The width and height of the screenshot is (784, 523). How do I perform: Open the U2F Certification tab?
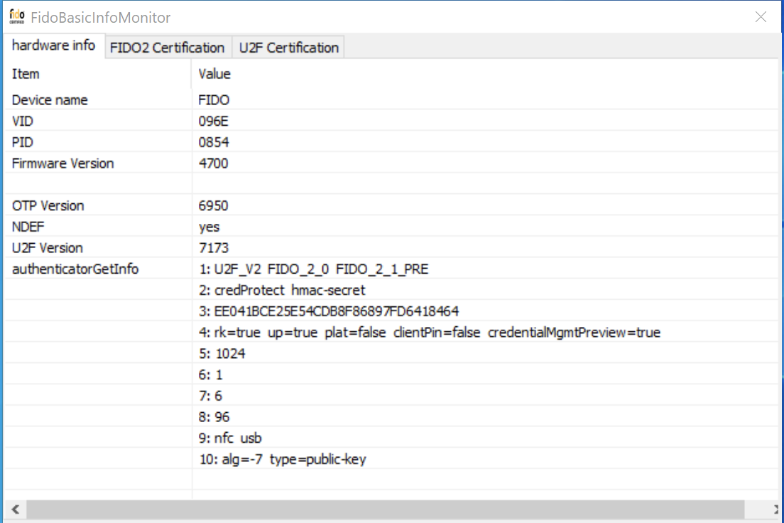(x=288, y=48)
